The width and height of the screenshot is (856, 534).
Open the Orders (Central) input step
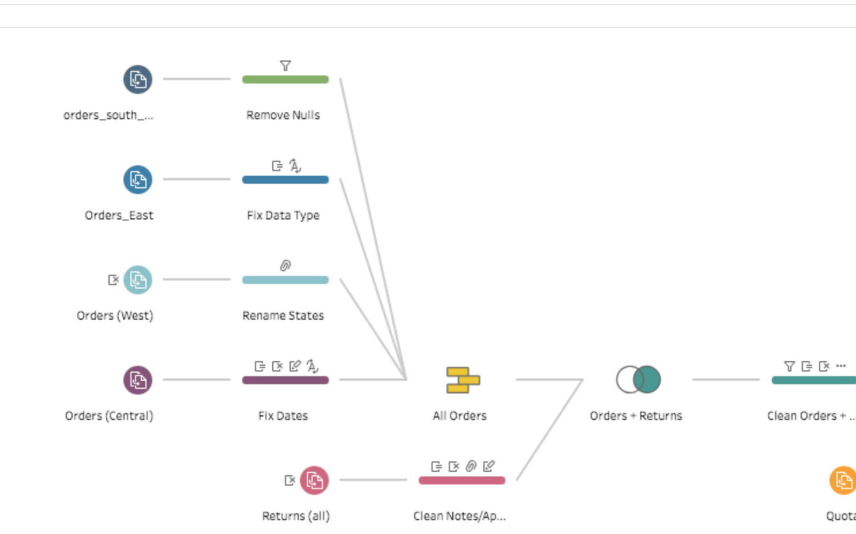138,380
